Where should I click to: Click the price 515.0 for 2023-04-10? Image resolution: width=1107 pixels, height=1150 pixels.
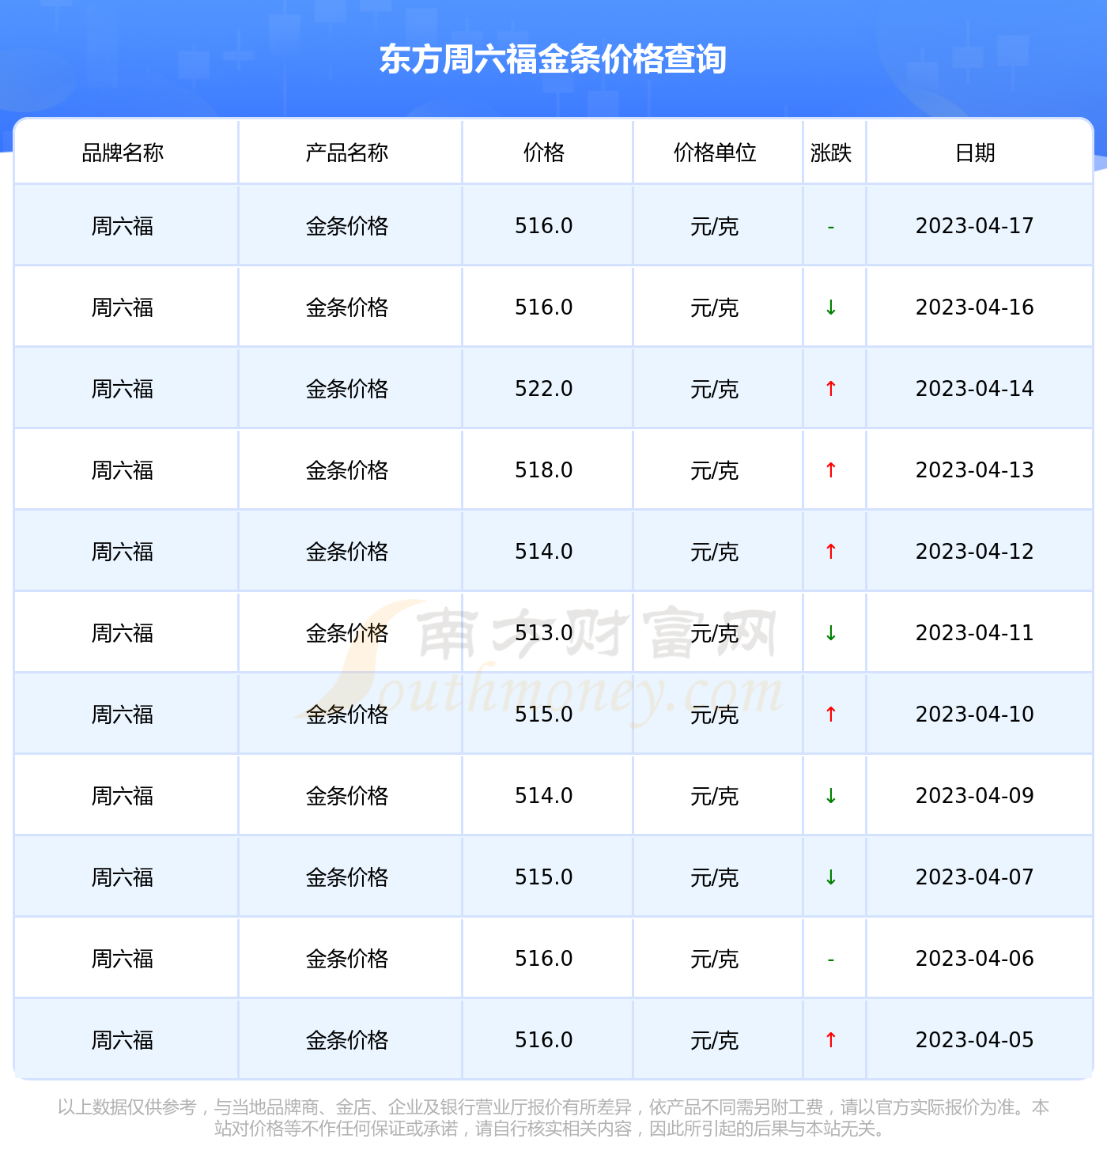(x=544, y=715)
